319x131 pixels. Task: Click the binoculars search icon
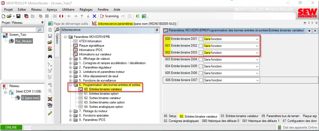(50, 56)
